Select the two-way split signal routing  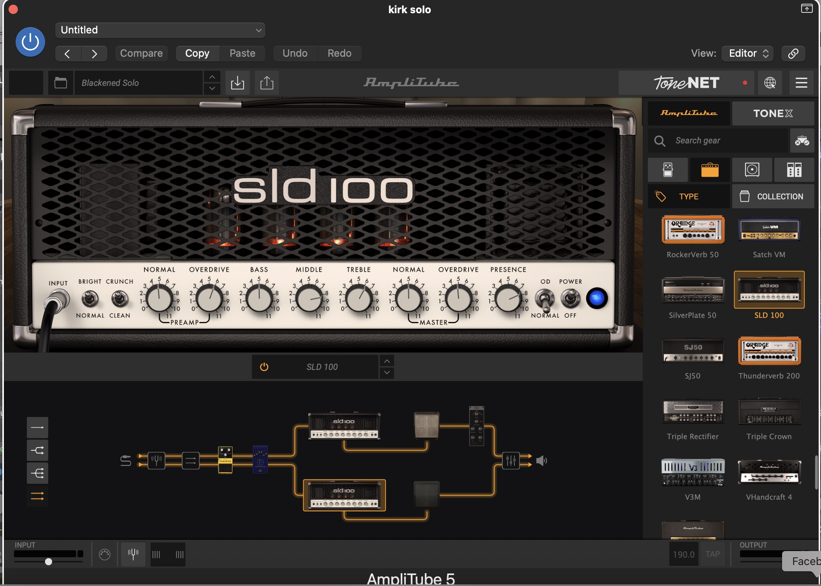pos(37,451)
